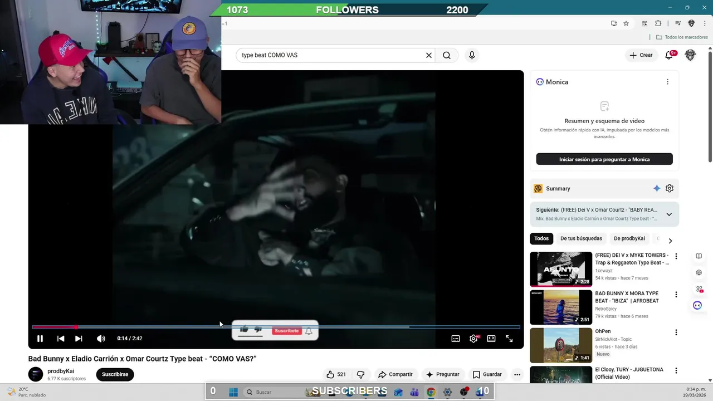Viewport: 713px width, 401px height.
Task: Like the video with 521 likes
Action: [336, 374]
